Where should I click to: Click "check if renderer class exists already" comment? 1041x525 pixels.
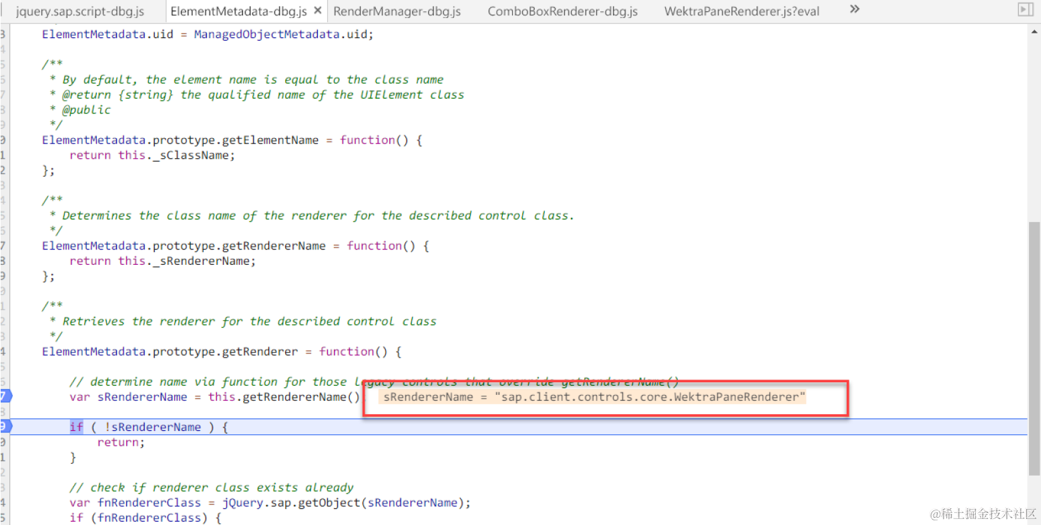(212, 488)
